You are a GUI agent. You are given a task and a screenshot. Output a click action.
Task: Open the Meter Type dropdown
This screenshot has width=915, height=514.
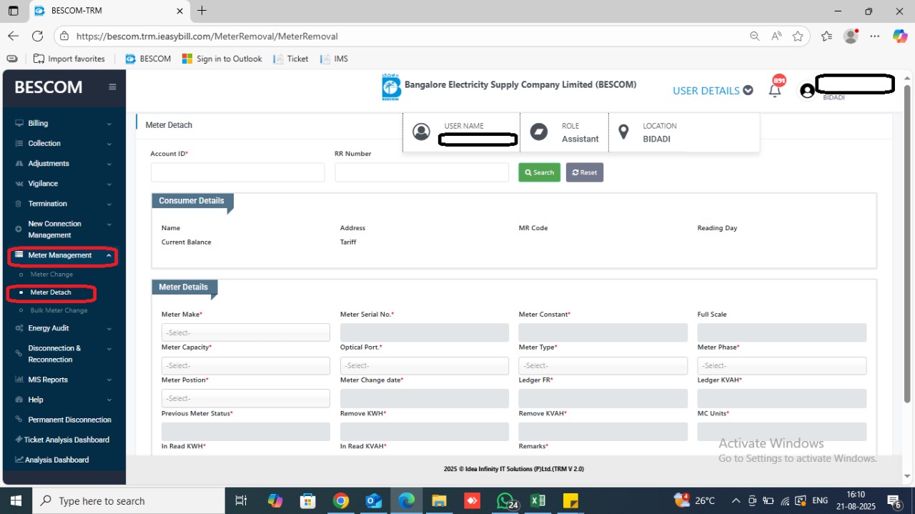(603, 365)
